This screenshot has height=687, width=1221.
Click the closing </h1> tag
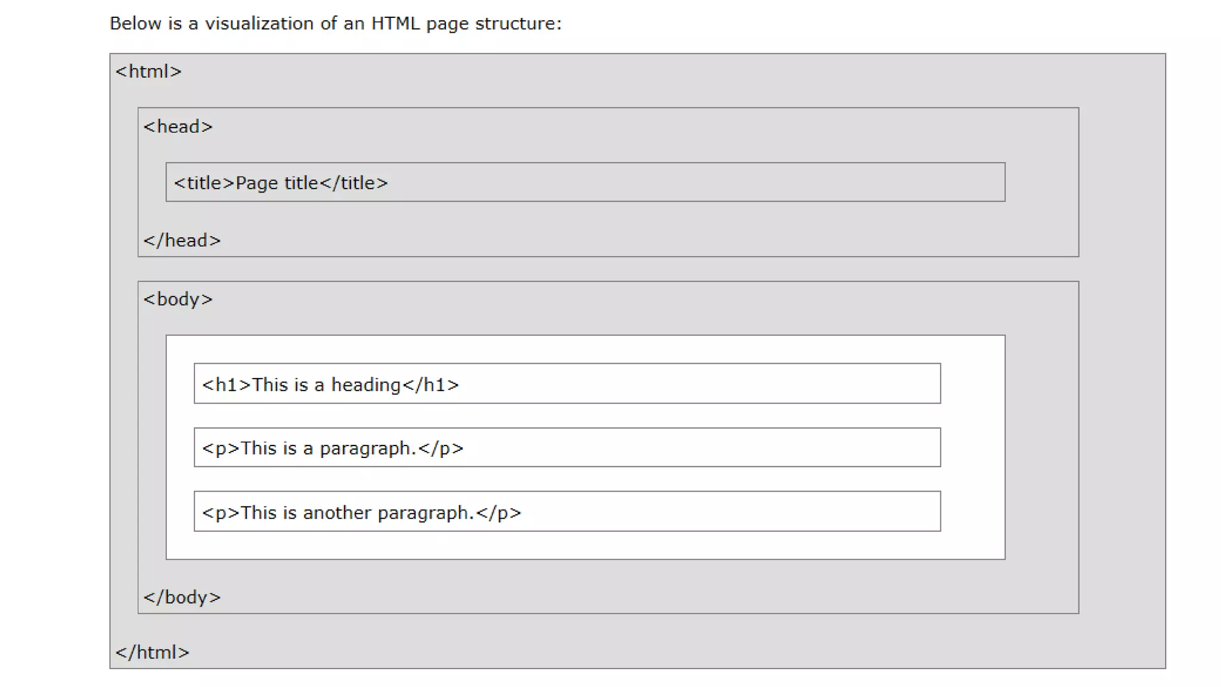(x=430, y=385)
